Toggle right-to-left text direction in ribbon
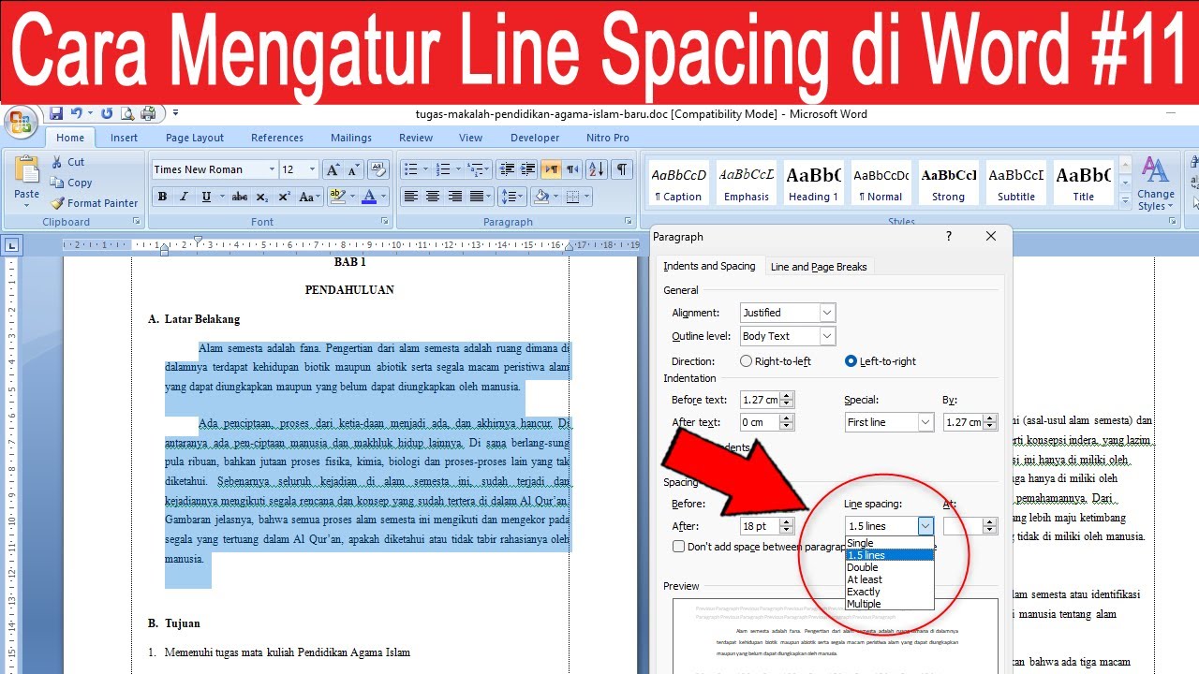 coord(572,169)
